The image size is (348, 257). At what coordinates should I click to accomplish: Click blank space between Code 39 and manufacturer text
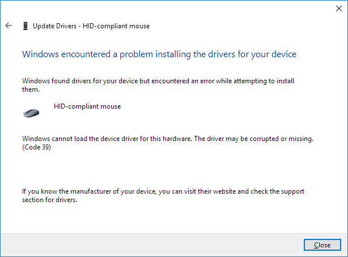click(167, 170)
